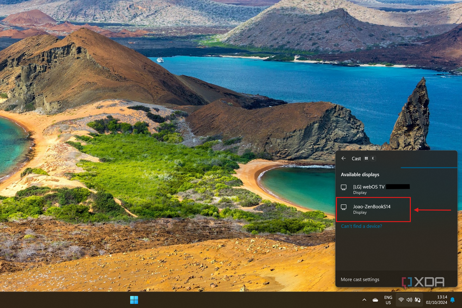Go back using the Cast panel arrow
Image resolution: width=462 pixels, height=308 pixels.
click(344, 158)
